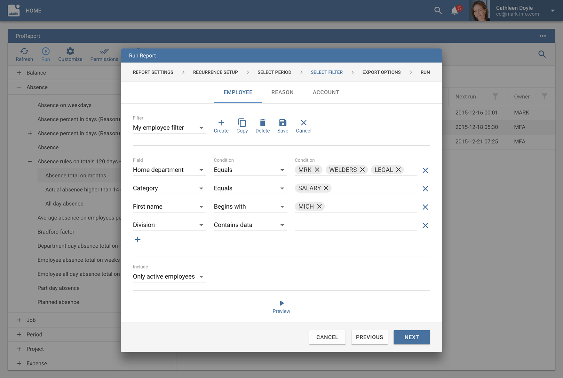Click the NEXT button
This screenshot has height=378, width=563.
coord(412,337)
